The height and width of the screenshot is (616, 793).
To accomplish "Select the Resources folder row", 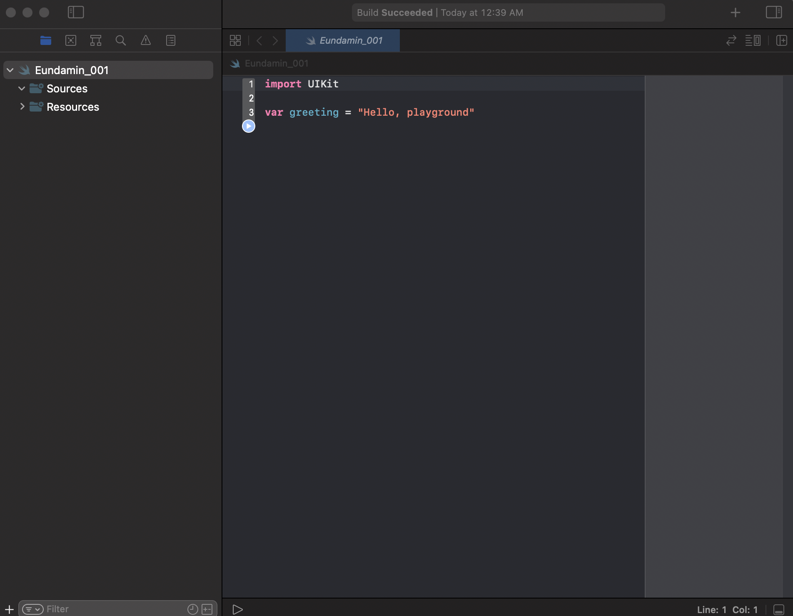I will (108, 107).
